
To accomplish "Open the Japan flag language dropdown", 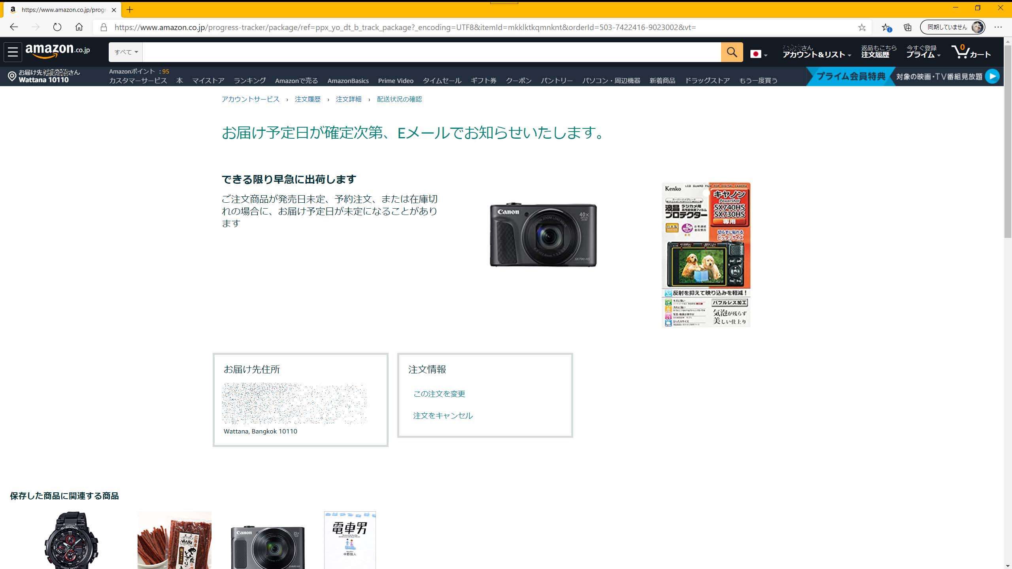I will (759, 54).
